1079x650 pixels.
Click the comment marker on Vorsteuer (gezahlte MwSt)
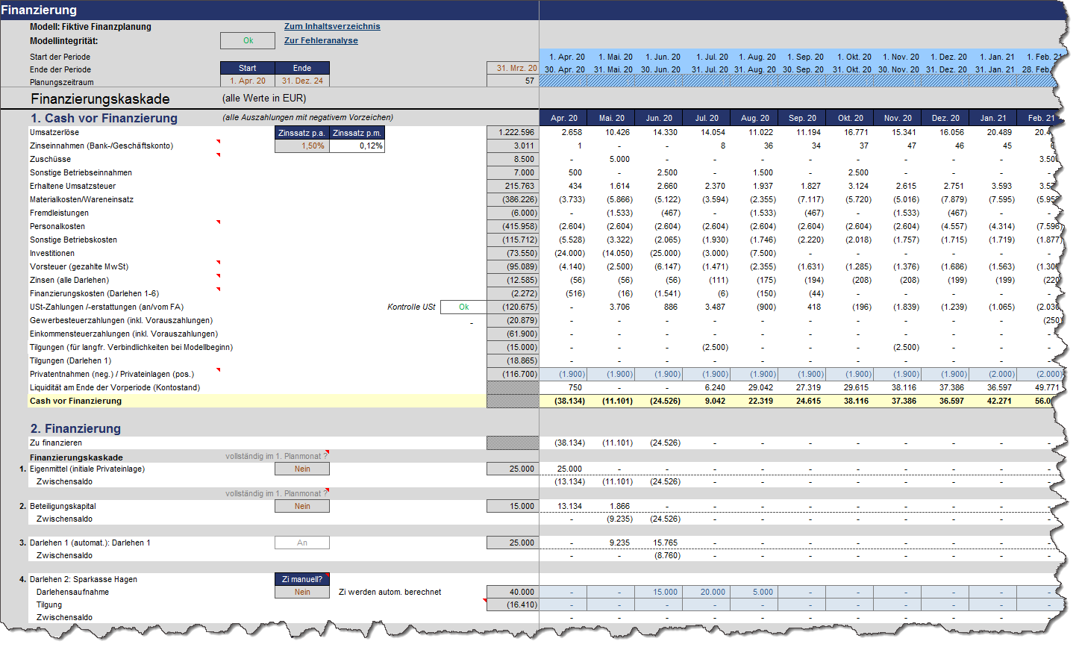click(x=218, y=262)
